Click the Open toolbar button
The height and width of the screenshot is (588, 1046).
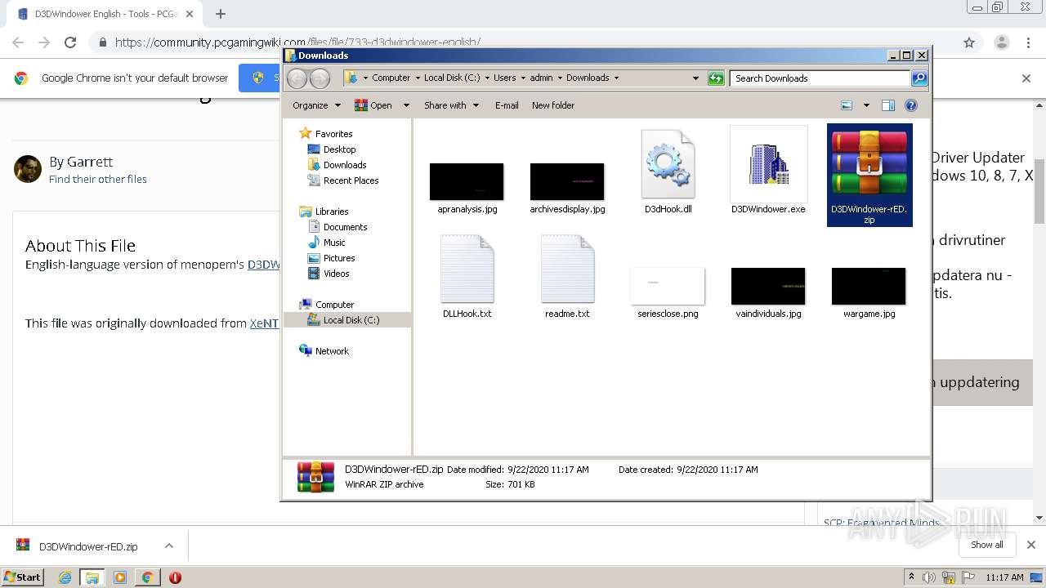tap(373, 105)
